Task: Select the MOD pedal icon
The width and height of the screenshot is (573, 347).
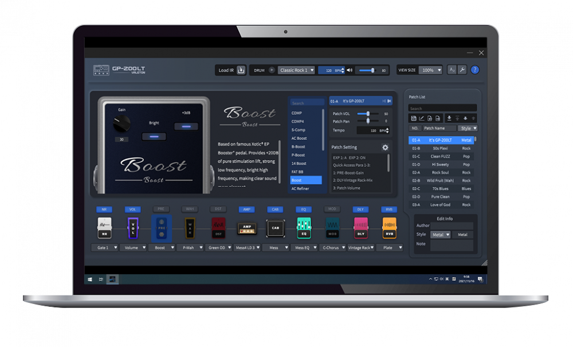Action: tap(332, 228)
